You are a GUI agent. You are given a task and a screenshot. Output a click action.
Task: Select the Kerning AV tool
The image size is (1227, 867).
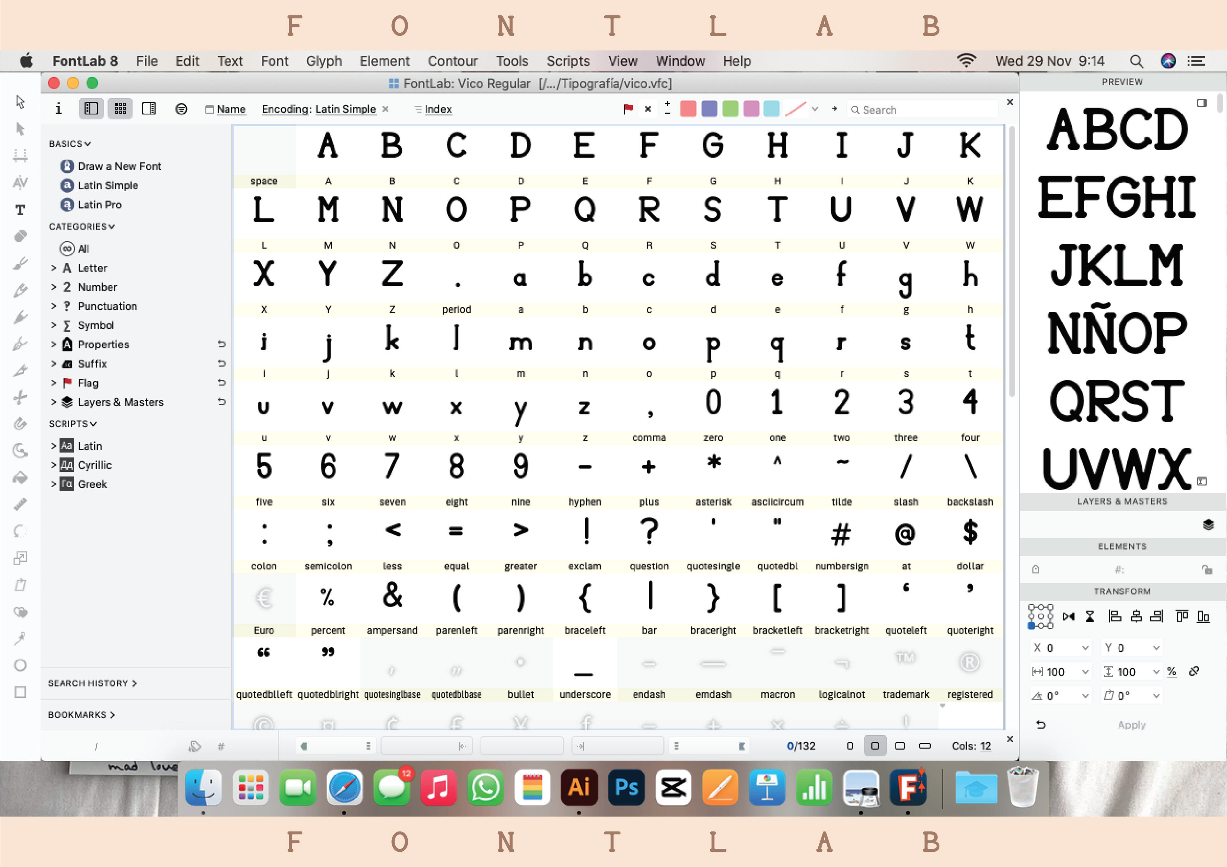pyautogui.click(x=20, y=183)
